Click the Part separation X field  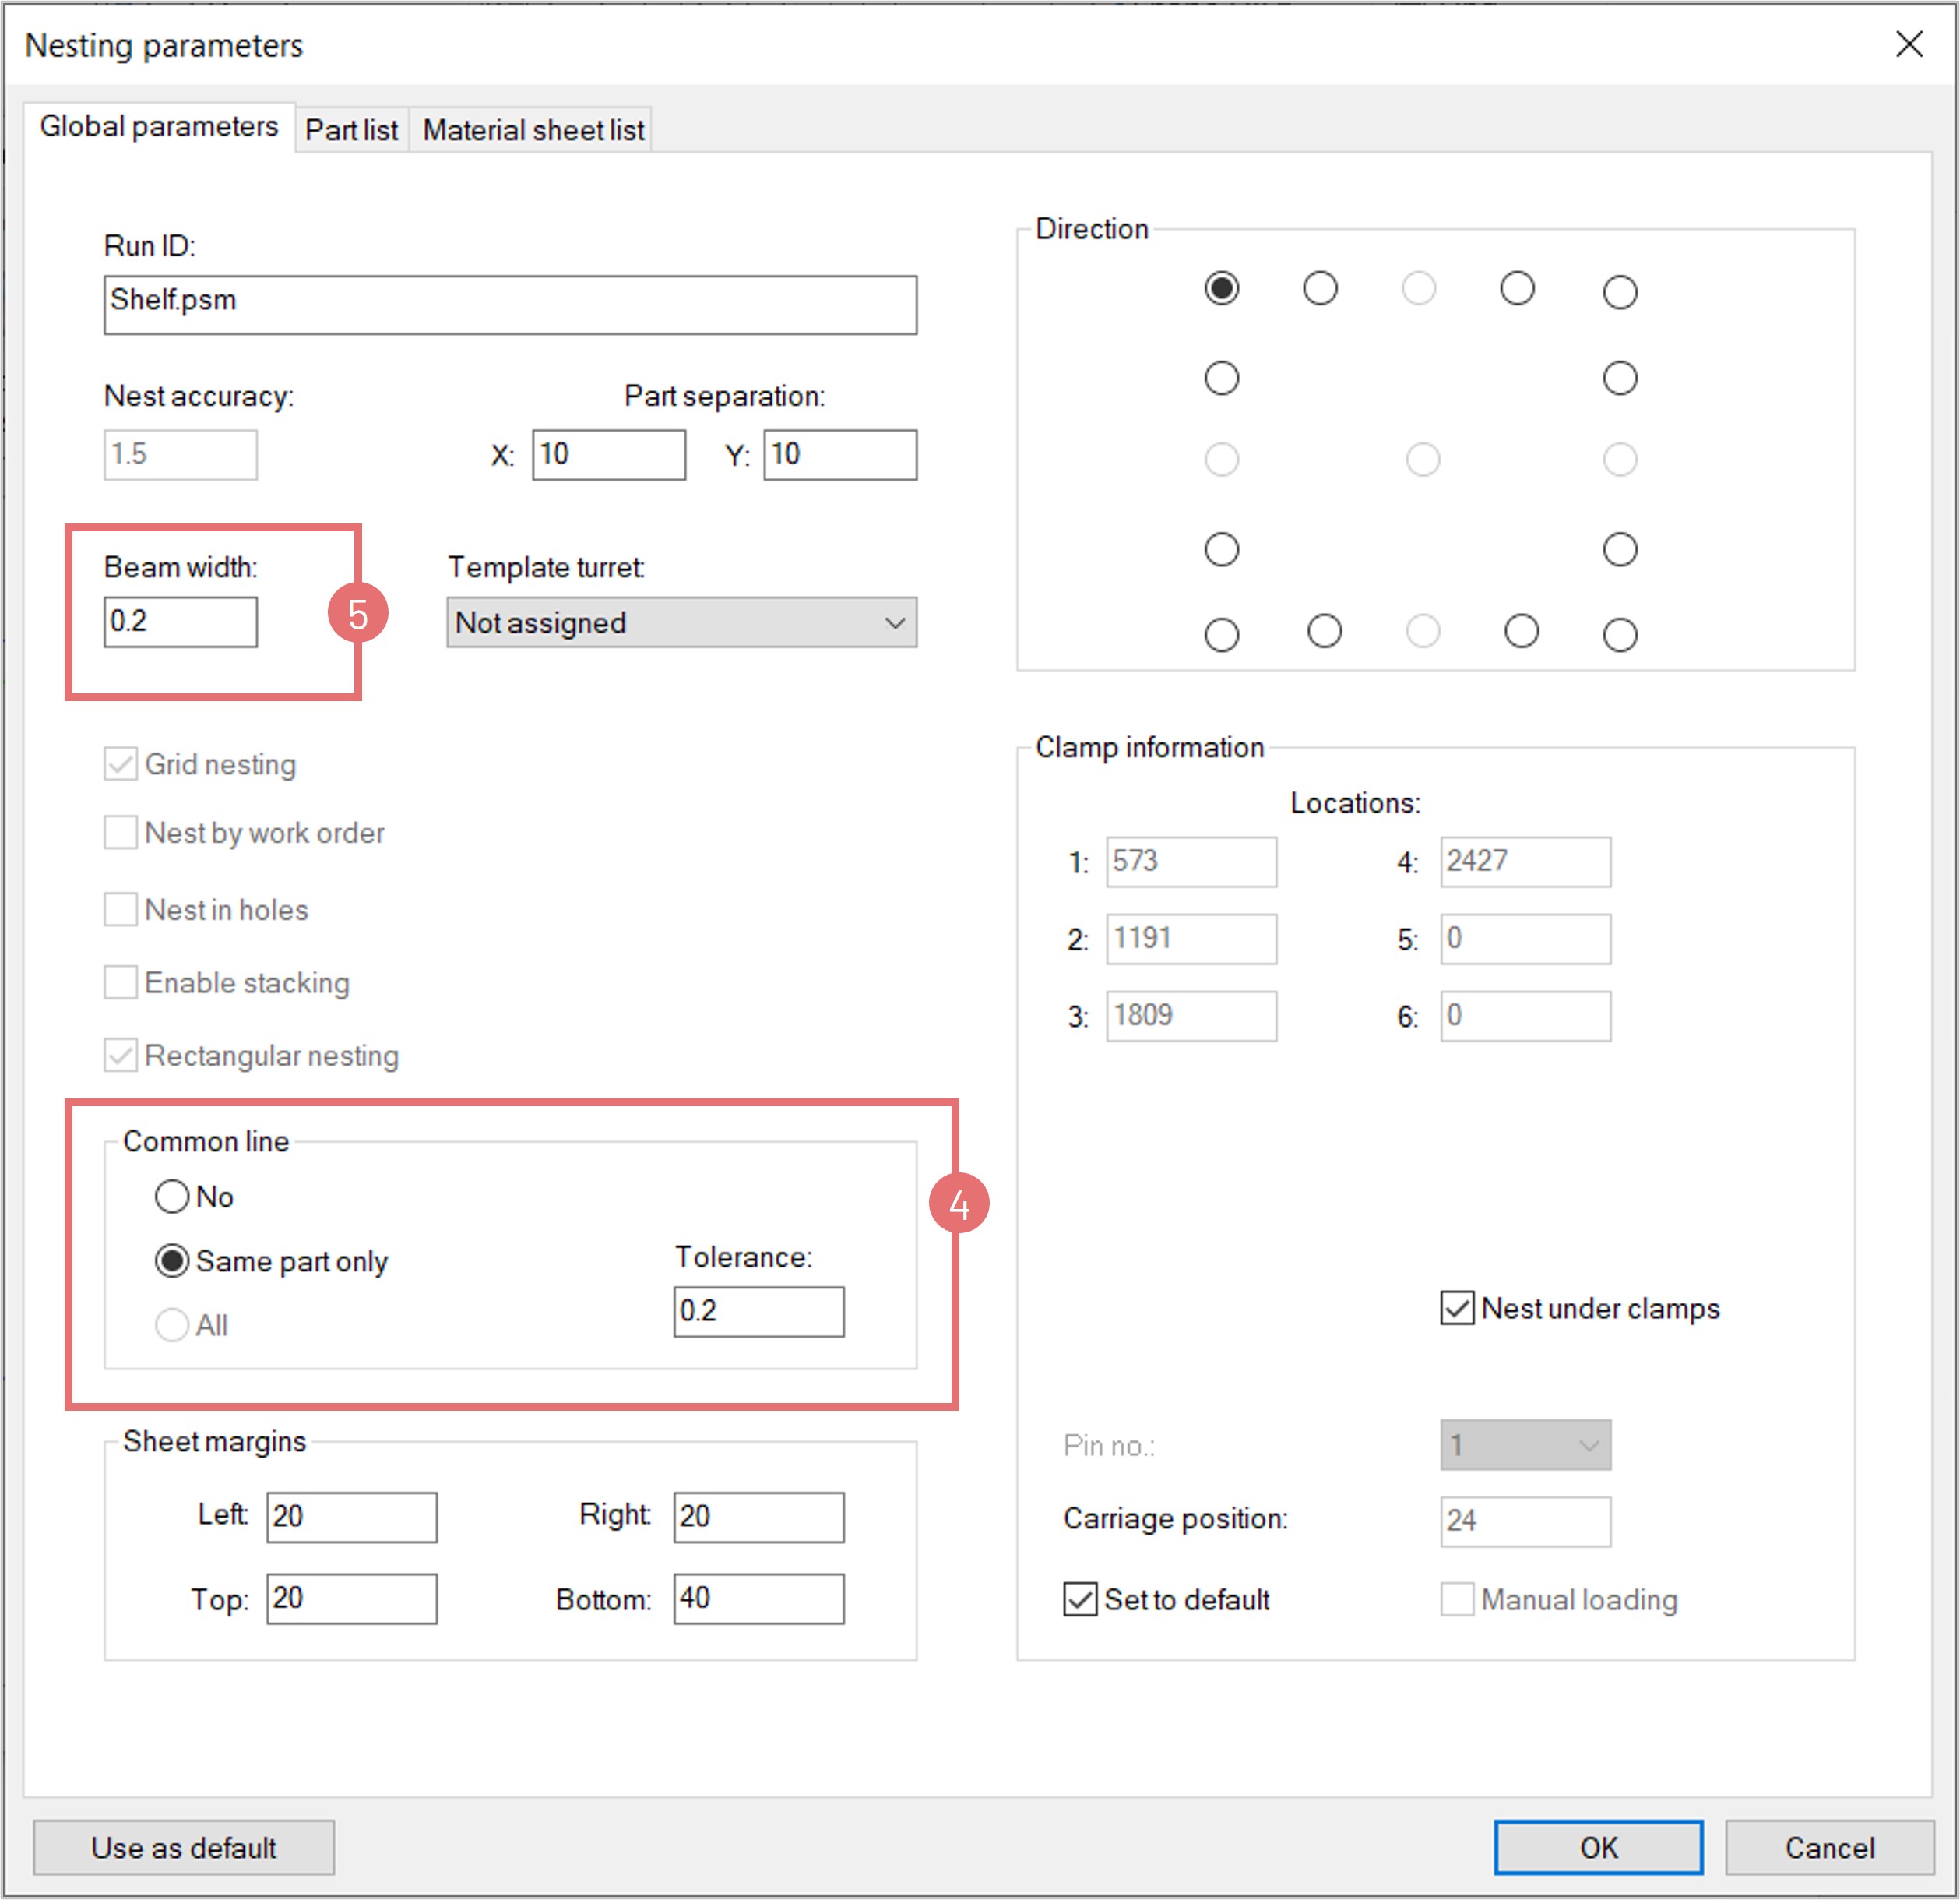[x=608, y=454]
